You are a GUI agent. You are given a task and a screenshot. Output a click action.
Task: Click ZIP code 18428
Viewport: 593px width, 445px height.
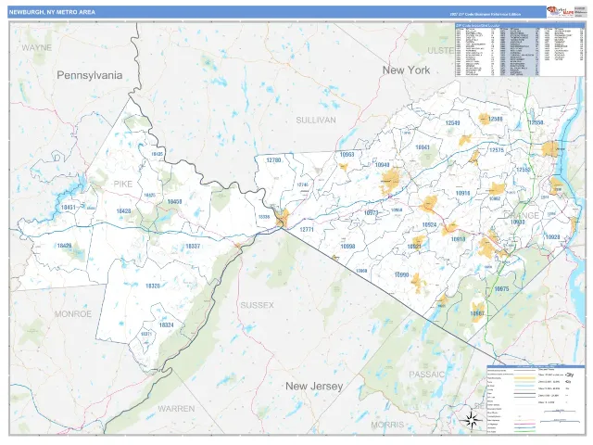(123, 211)
